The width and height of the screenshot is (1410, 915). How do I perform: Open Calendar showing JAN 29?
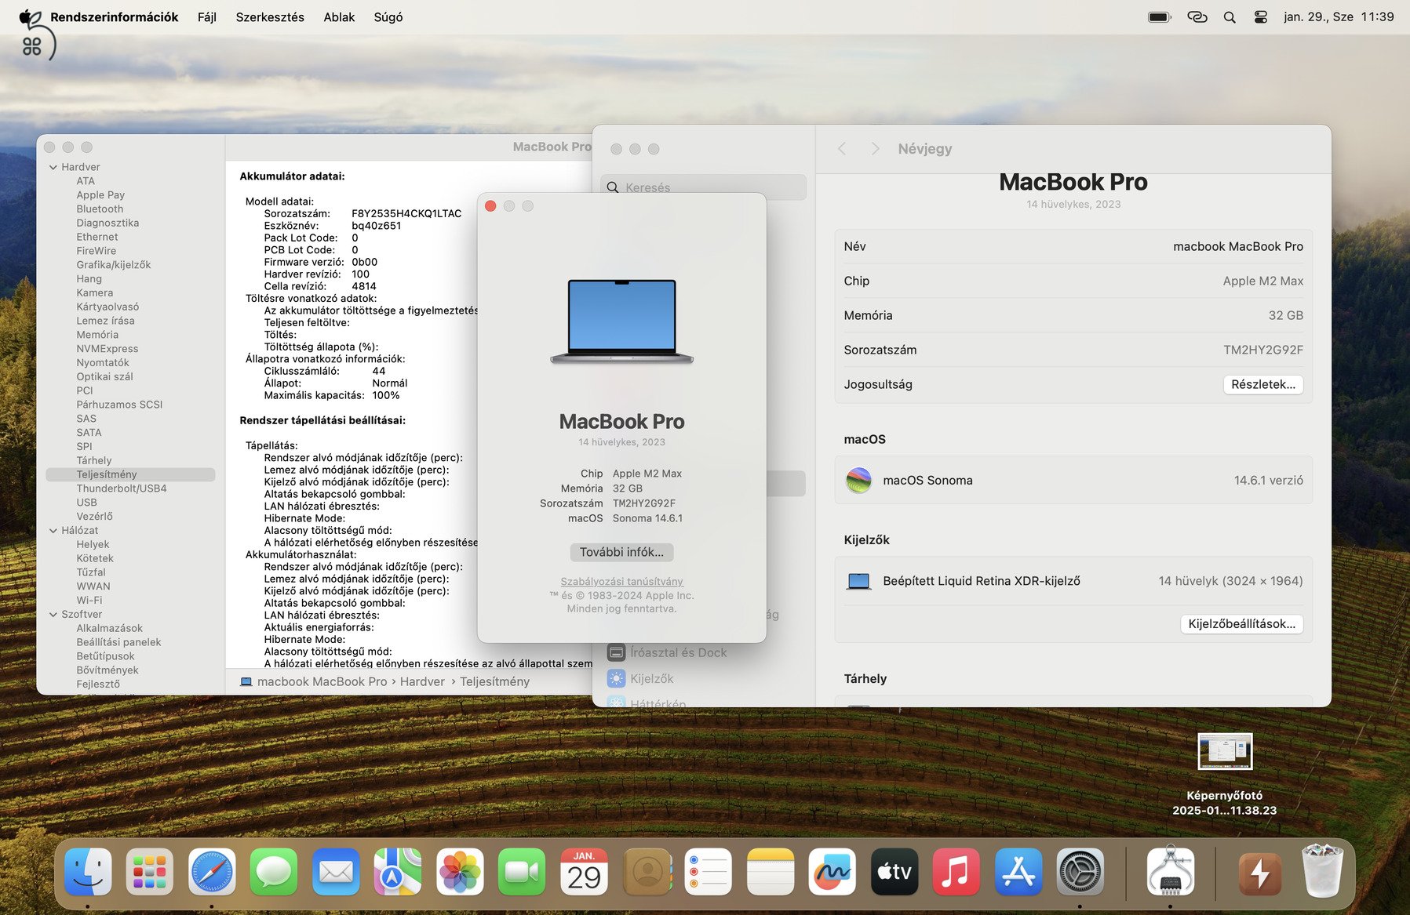pyautogui.click(x=584, y=871)
